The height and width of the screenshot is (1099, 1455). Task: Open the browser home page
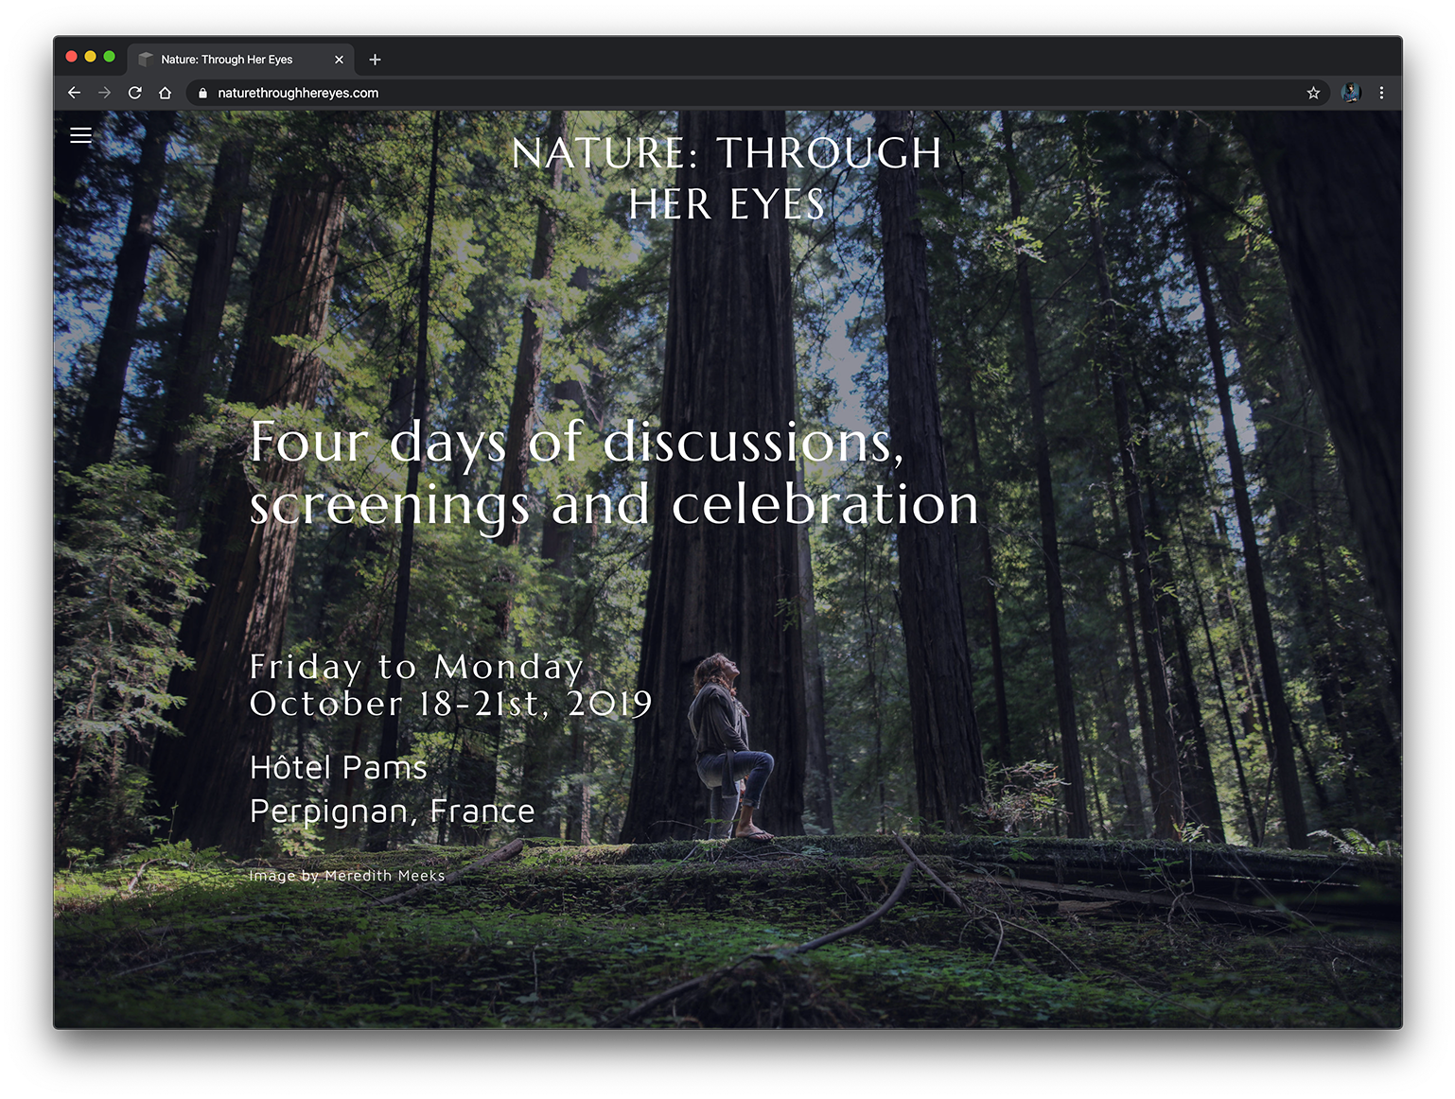point(166,93)
